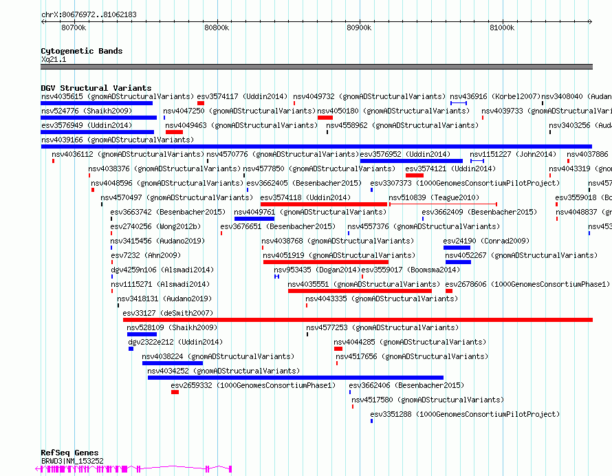The width and height of the screenshot is (612, 476).
Task: Select nsv4050180 variant label
Action: (393, 111)
